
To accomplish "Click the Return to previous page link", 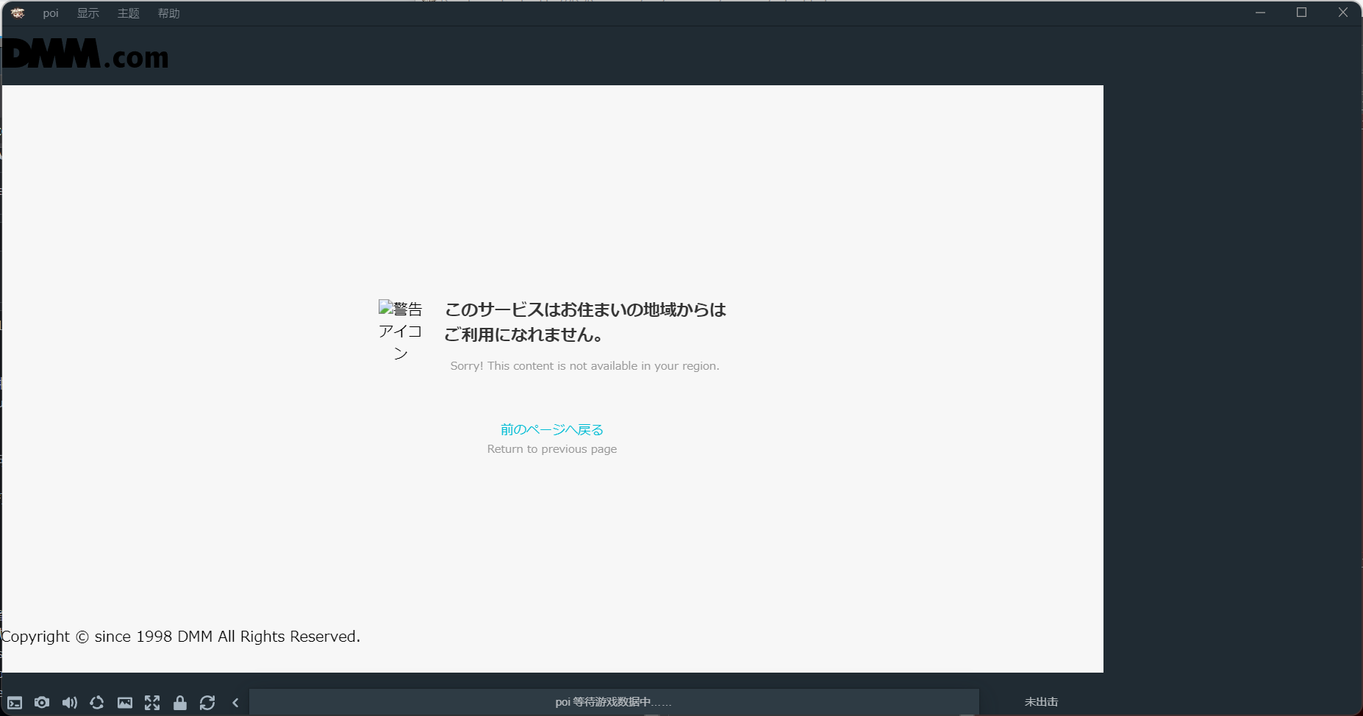I will [x=552, y=448].
